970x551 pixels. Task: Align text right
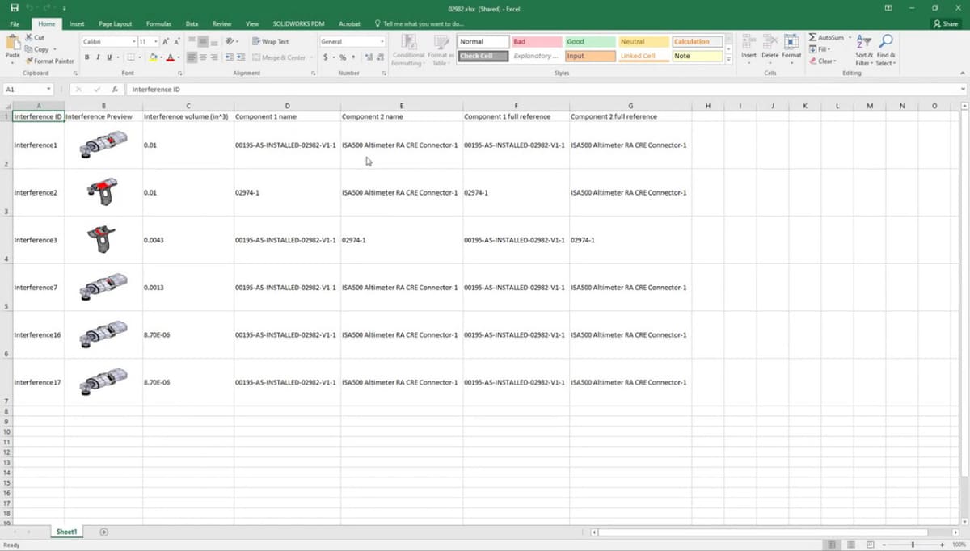(x=214, y=57)
